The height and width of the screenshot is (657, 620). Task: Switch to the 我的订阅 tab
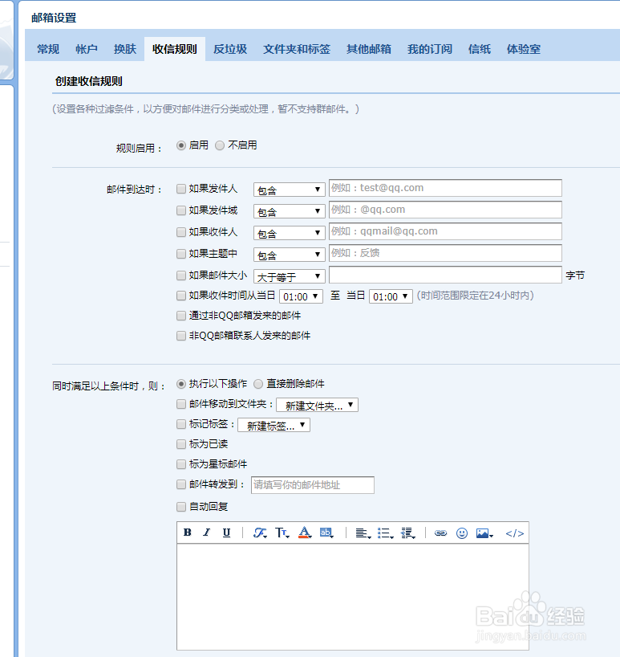click(430, 49)
